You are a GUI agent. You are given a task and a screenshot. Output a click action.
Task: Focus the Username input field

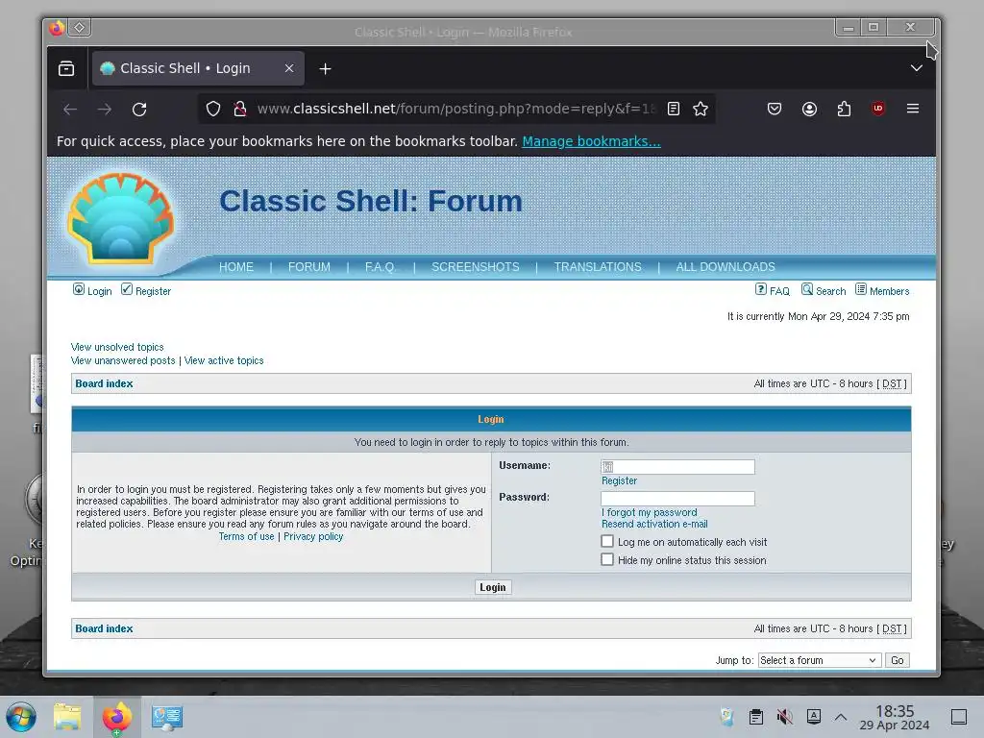(x=677, y=466)
